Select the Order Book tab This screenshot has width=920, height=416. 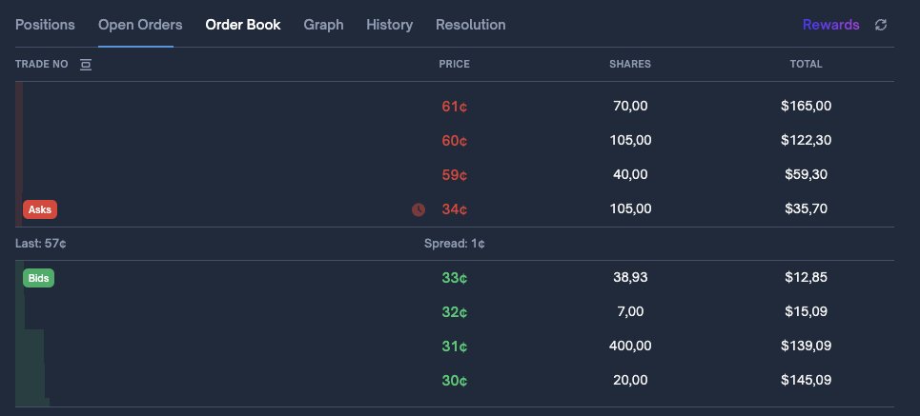point(243,25)
